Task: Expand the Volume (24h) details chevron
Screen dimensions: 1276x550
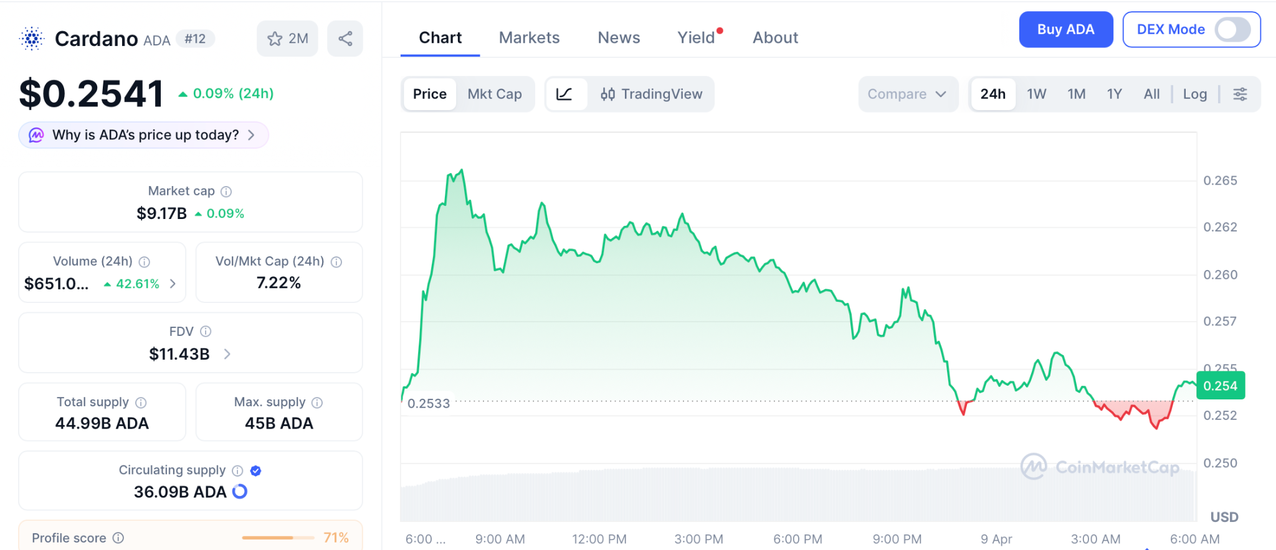Action: click(x=173, y=284)
